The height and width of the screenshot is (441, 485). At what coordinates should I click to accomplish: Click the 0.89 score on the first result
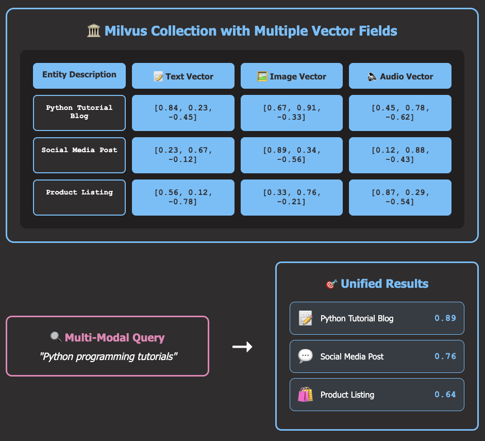[x=445, y=318]
